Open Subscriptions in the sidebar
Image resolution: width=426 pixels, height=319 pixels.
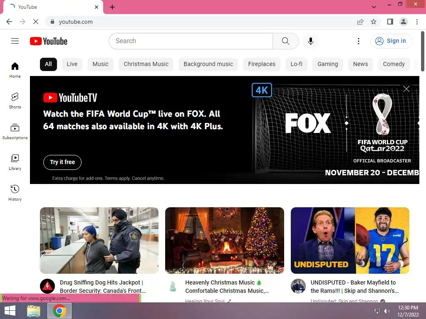[15, 132]
